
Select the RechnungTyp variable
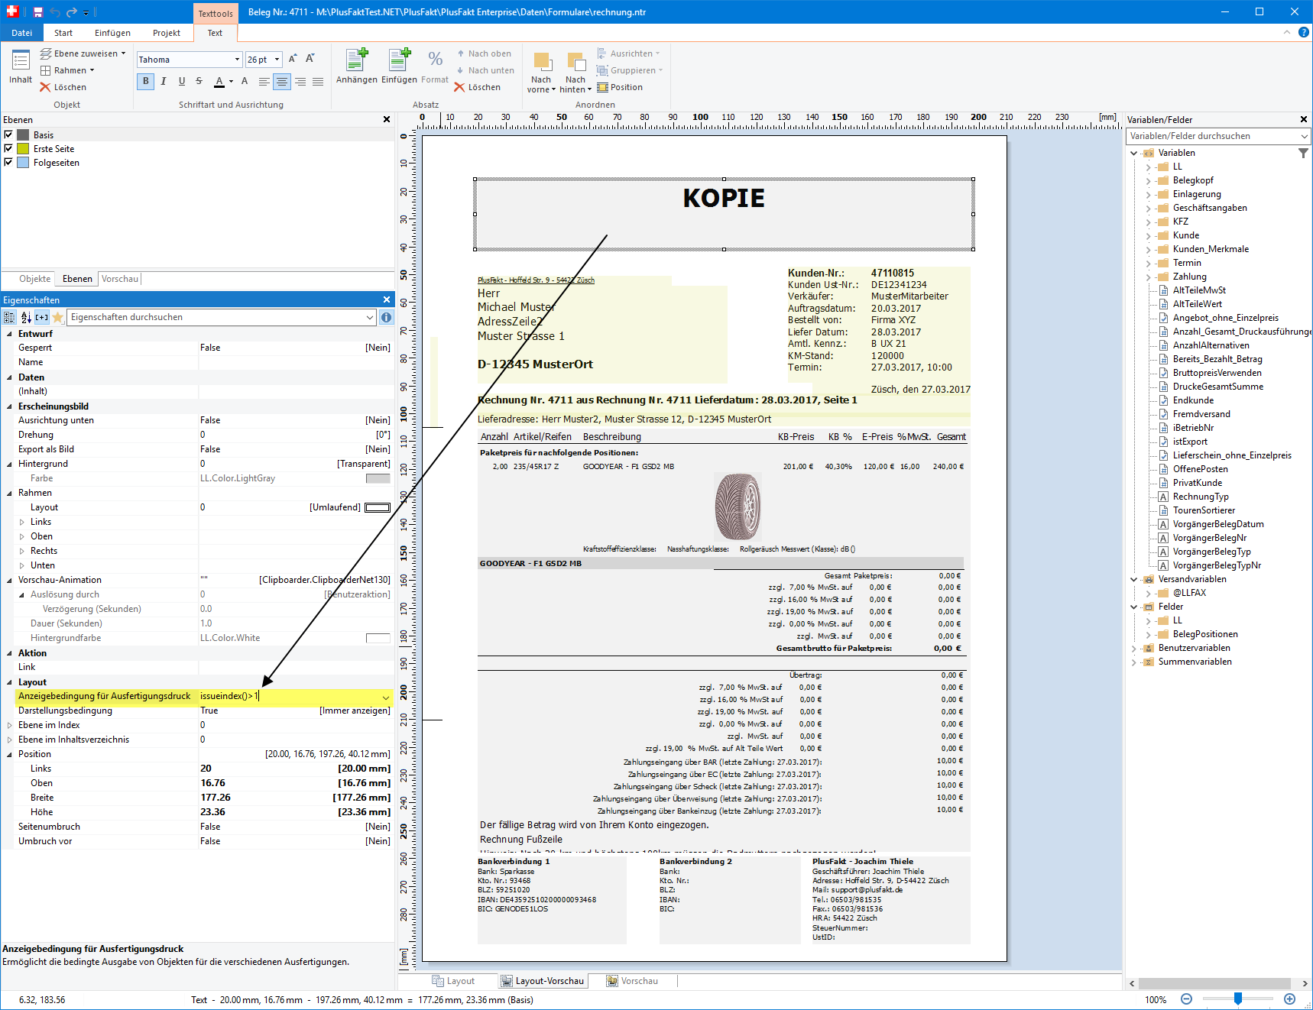(1201, 497)
